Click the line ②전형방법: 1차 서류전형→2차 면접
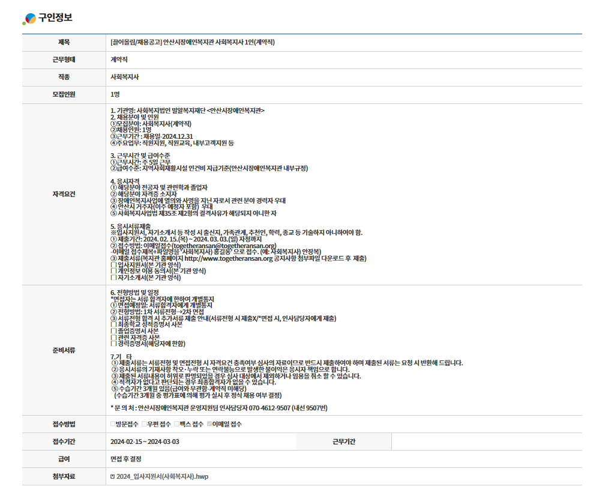Viewport: 614px width, 489px height. point(157,312)
